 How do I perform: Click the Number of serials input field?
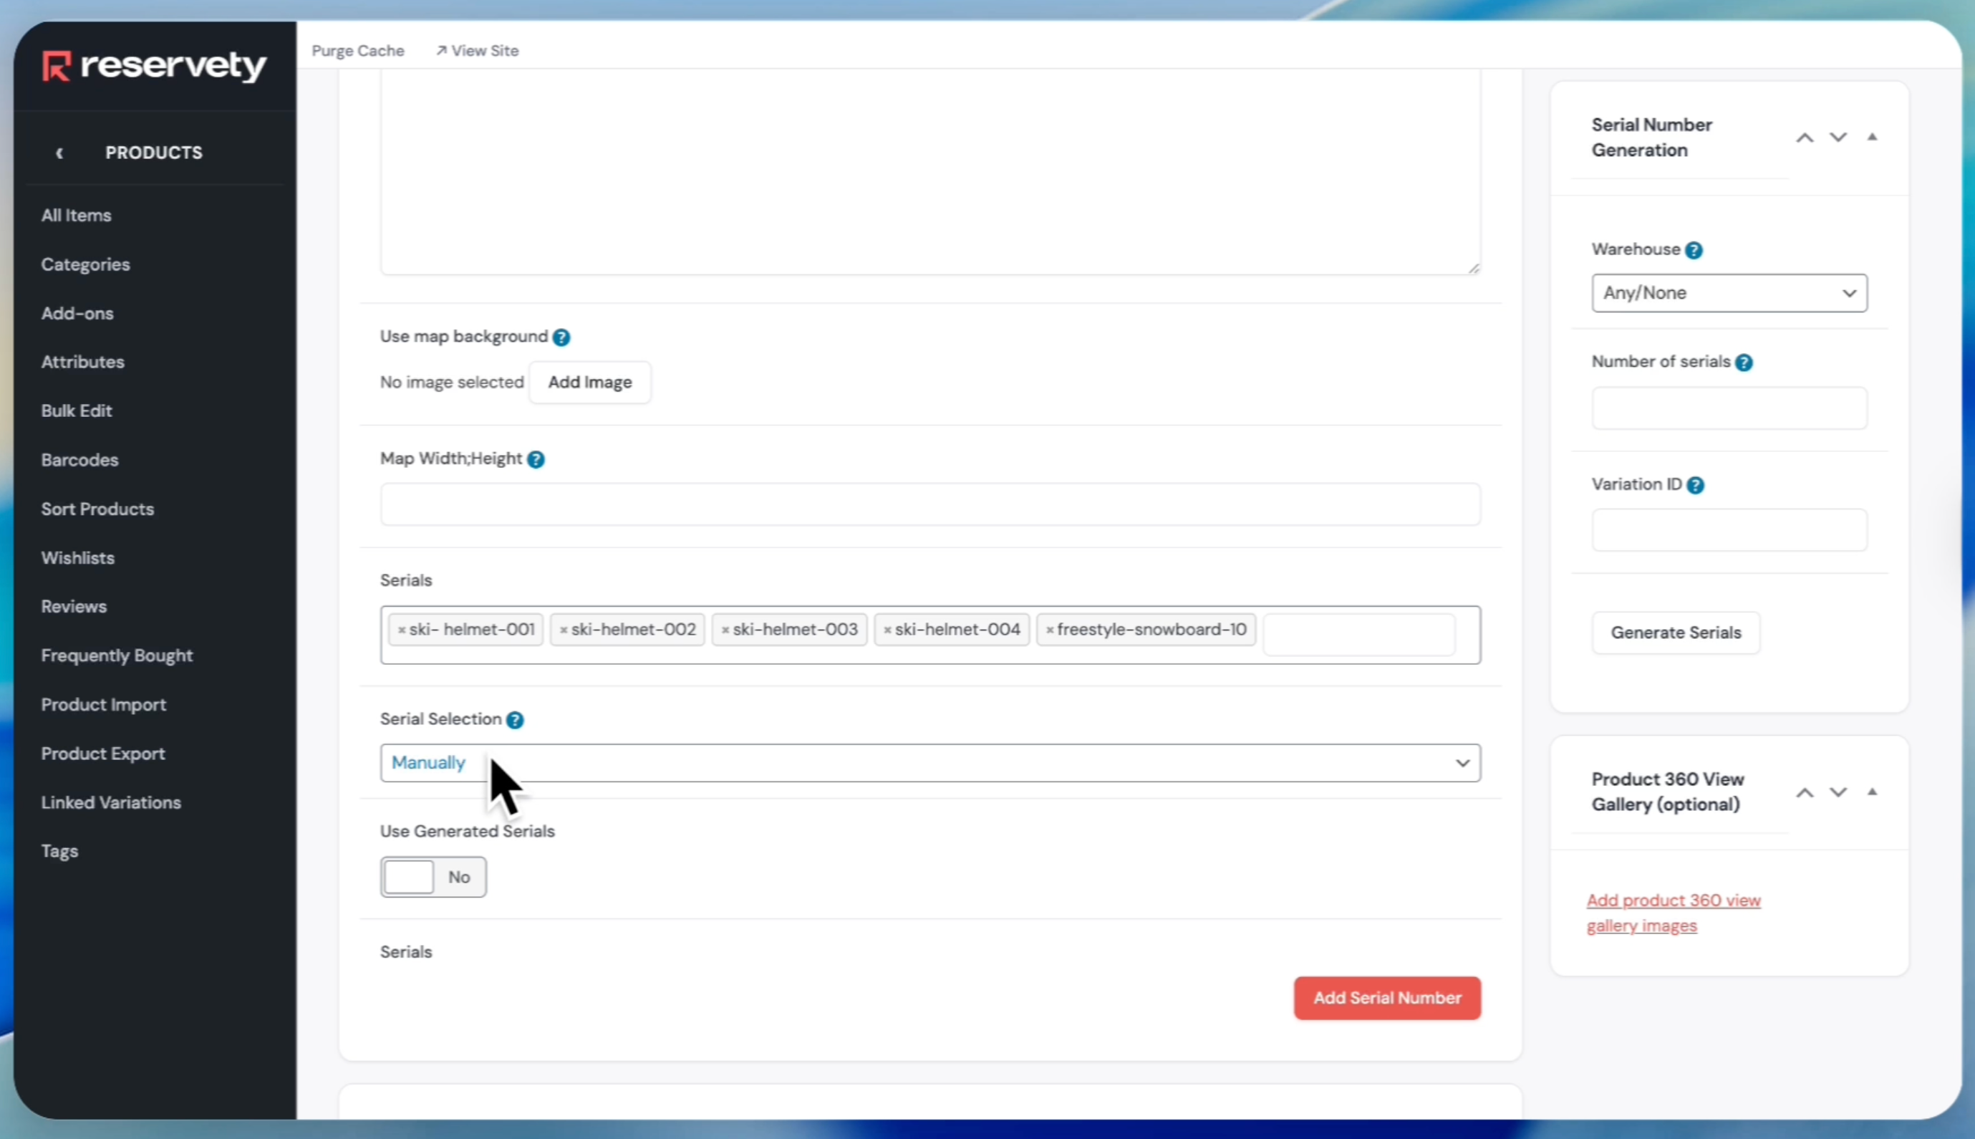coord(1729,408)
